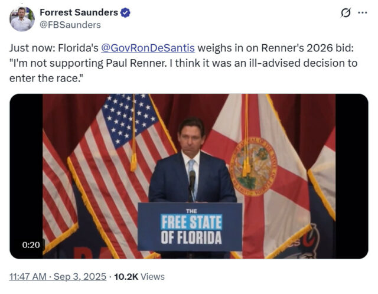Click the American flag's star field in video
The width and height of the screenshot is (378, 294).
pos(129,118)
